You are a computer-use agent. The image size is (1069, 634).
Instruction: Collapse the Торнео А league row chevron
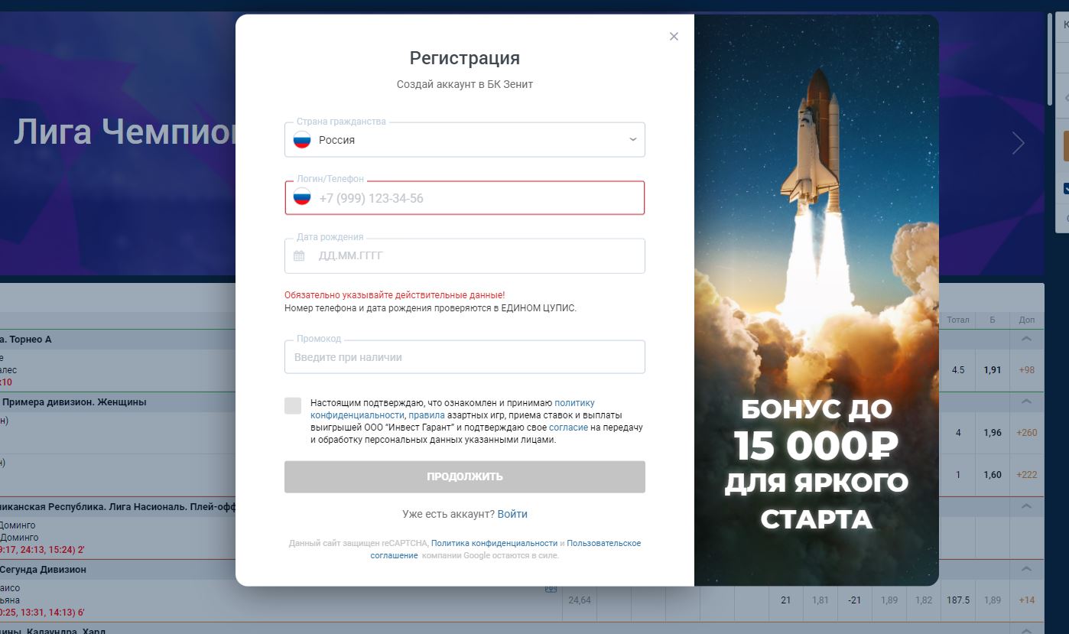pos(1027,339)
